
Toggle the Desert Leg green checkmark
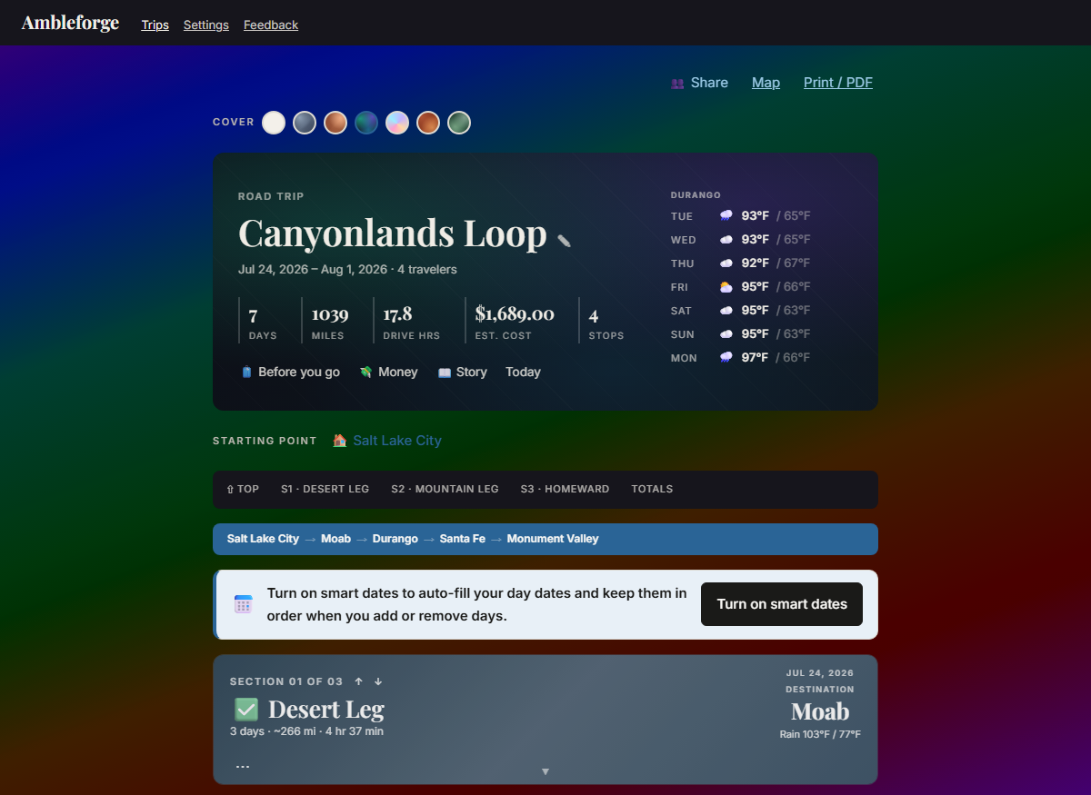246,710
